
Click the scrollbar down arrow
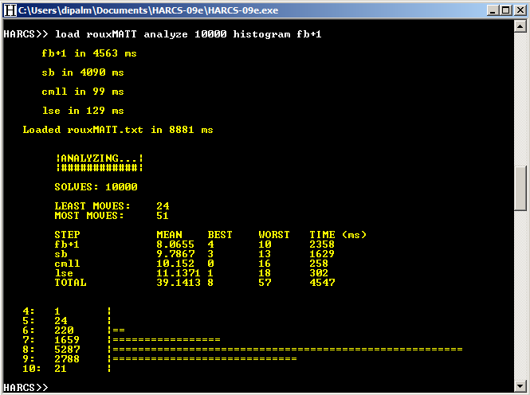click(520, 386)
